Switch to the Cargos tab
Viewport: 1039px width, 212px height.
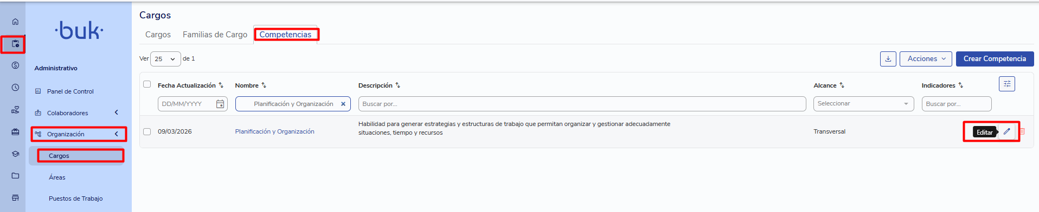pyautogui.click(x=158, y=35)
